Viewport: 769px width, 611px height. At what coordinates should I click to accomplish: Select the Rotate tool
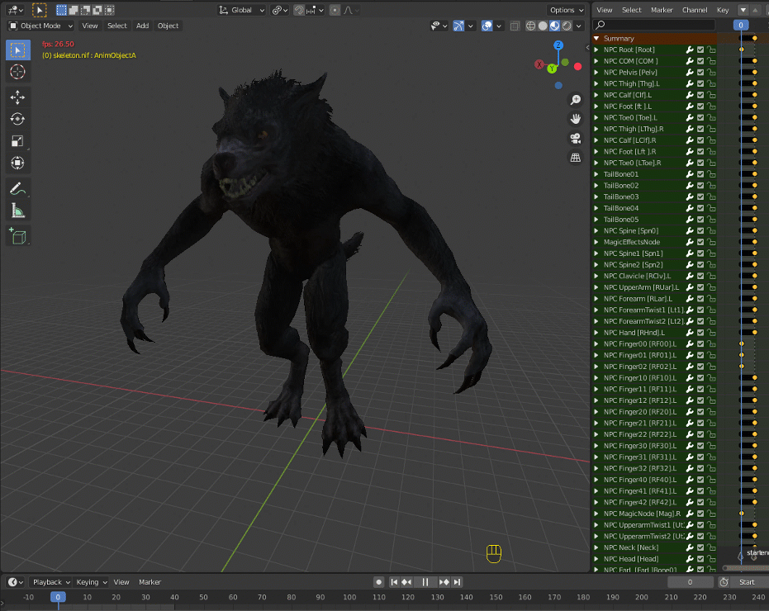[17, 118]
